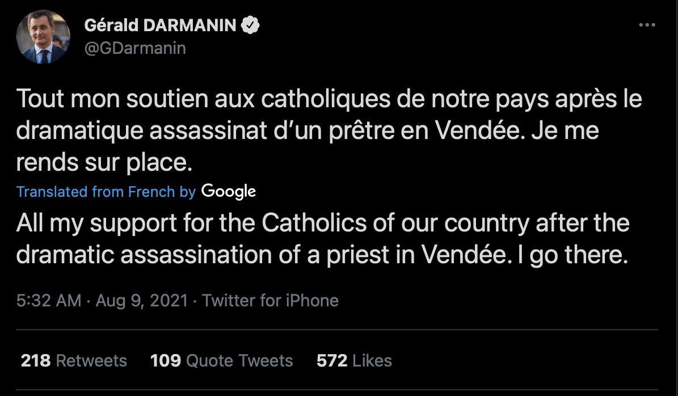
Task: Click the Google logo beside the translation label
Action: point(229,192)
